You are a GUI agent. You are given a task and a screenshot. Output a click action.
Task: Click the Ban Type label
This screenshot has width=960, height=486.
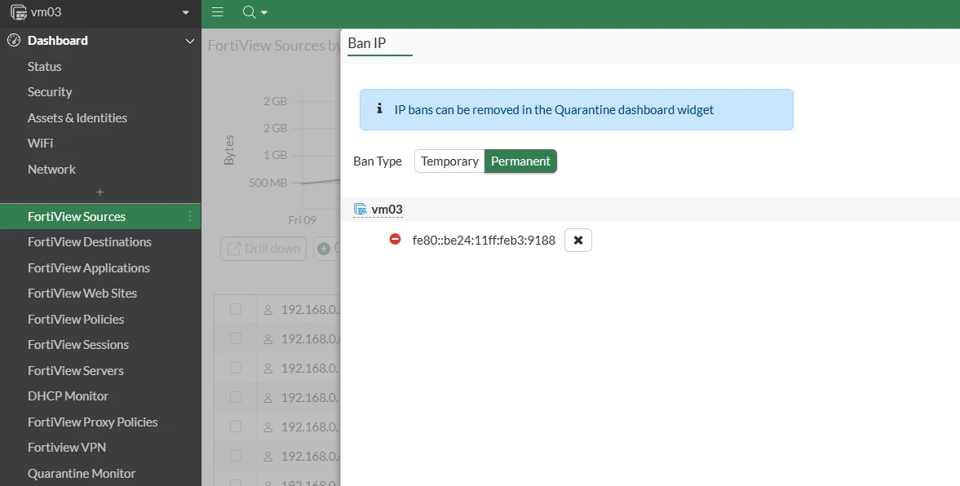(378, 161)
